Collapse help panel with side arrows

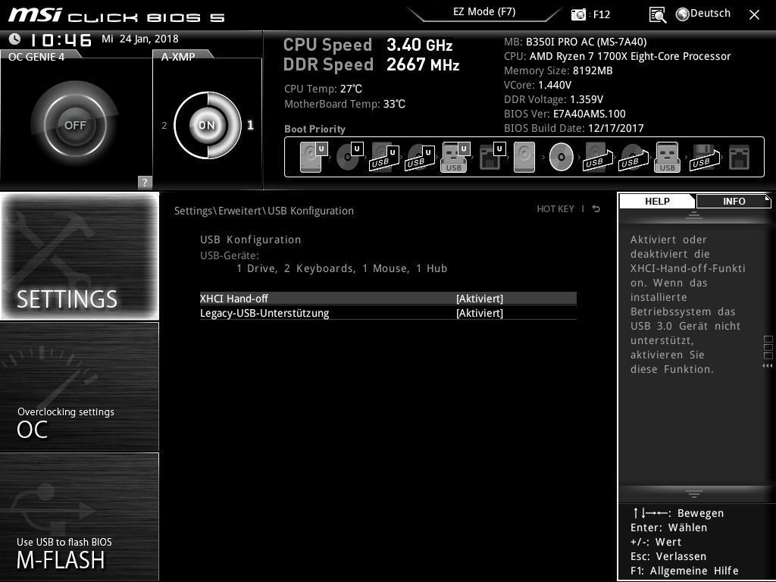coord(767,366)
